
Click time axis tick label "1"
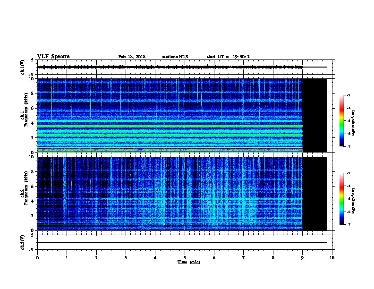click(x=67, y=258)
